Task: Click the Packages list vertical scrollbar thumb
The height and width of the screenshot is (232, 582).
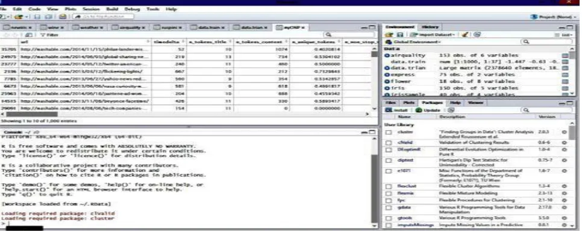Action: (x=572, y=132)
